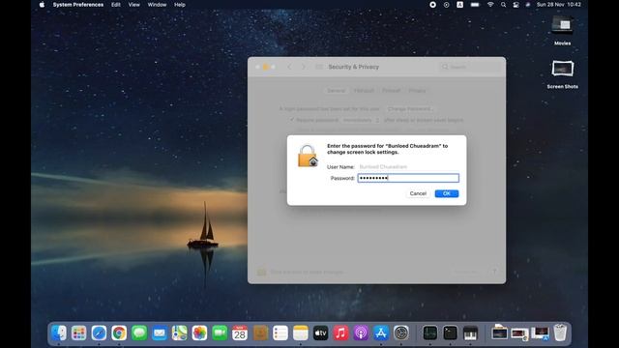Toggle the Require password checkbox
This screenshot has height=348, width=619.
point(292,120)
